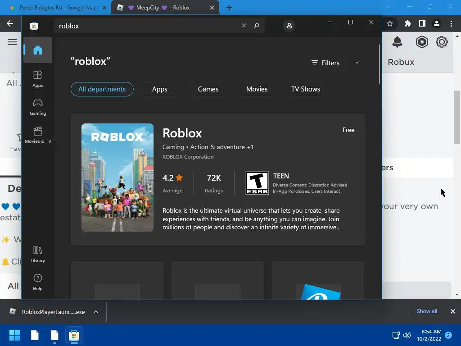Close the Chrome downloads bar
Screen dimensions: 461x346
point(453,311)
